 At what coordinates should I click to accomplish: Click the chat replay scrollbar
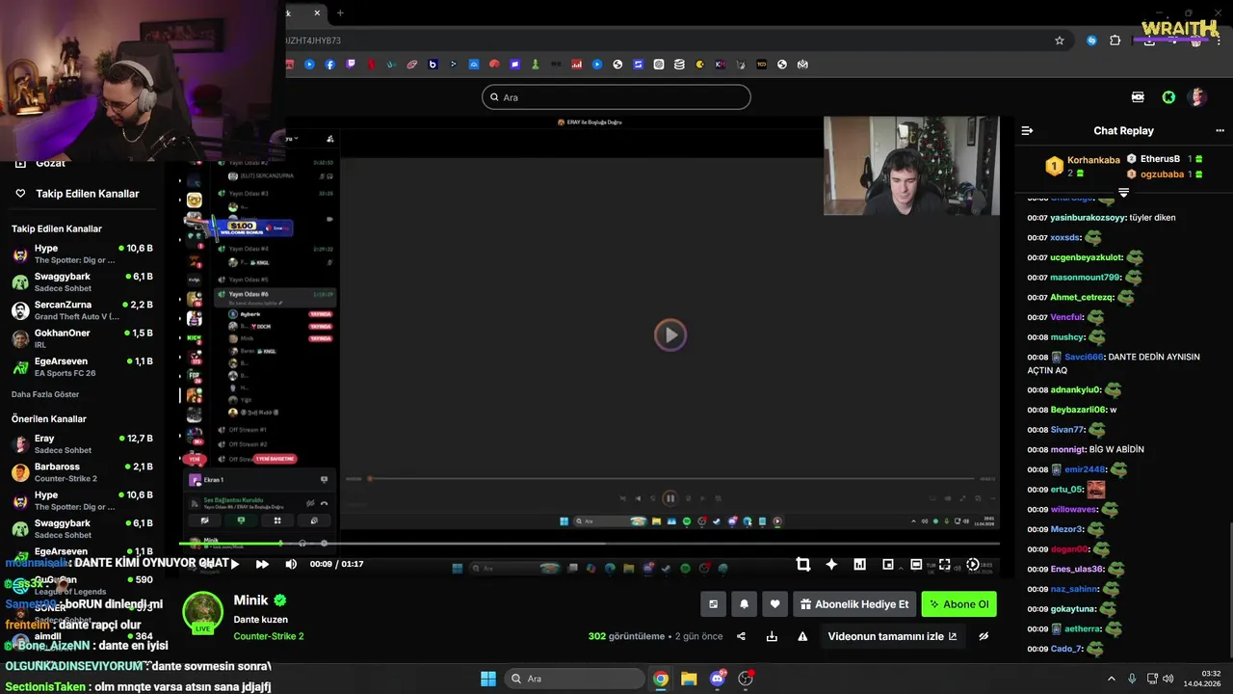tap(1229, 588)
